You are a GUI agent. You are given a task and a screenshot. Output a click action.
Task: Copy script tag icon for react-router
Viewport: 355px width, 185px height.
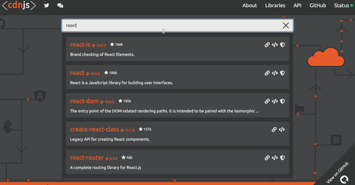pos(275,158)
